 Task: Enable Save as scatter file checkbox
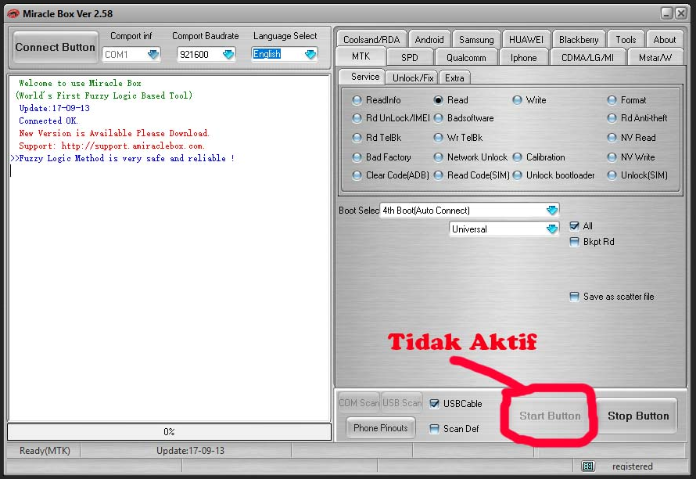[x=574, y=297]
